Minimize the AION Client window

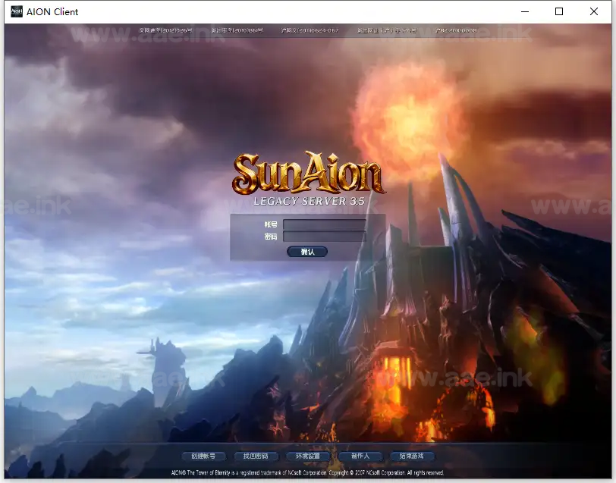[524, 11]
